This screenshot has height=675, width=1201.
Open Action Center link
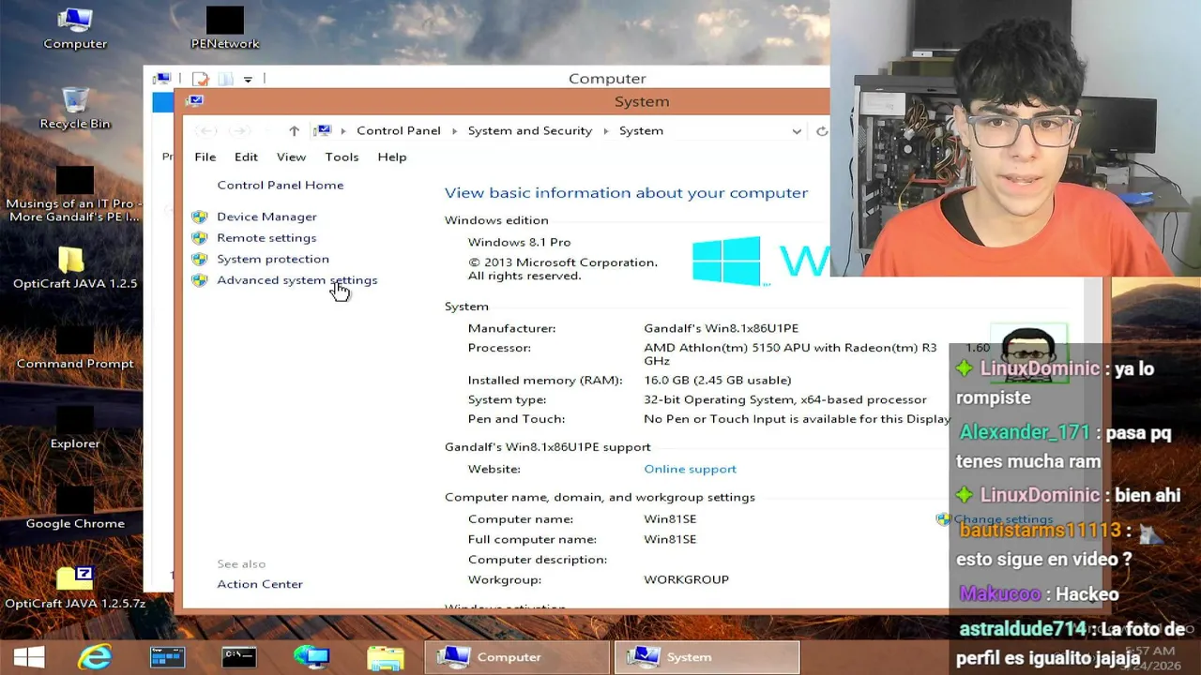[260, 584]
